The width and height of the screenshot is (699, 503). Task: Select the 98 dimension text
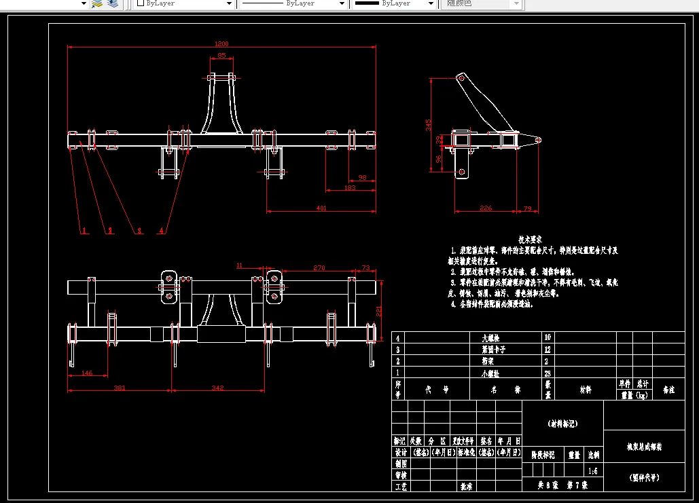click(x=363, y=177)
